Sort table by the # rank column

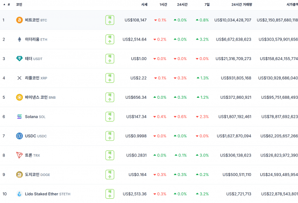point(7,4)
